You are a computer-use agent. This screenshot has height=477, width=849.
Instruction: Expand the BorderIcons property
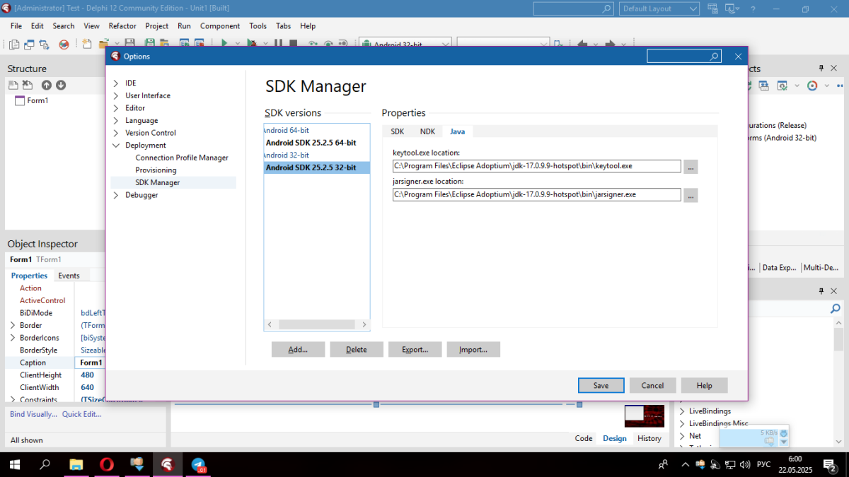click(13, 338)
